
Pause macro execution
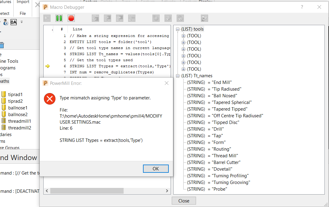pyautogui.click(x=59, y=18)
